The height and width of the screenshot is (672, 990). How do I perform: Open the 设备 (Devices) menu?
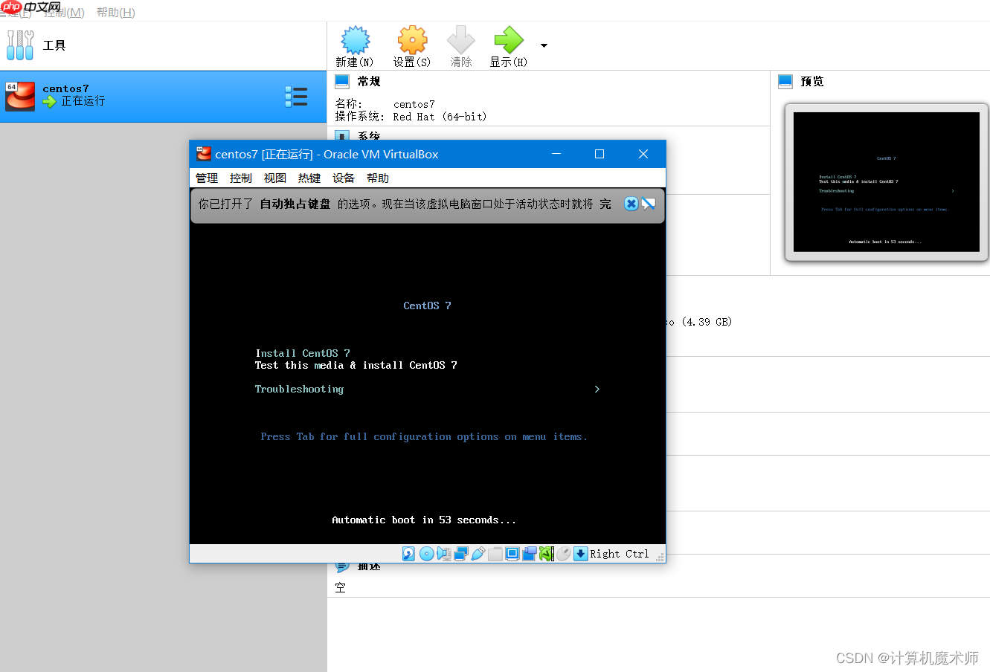pos(343,178)
